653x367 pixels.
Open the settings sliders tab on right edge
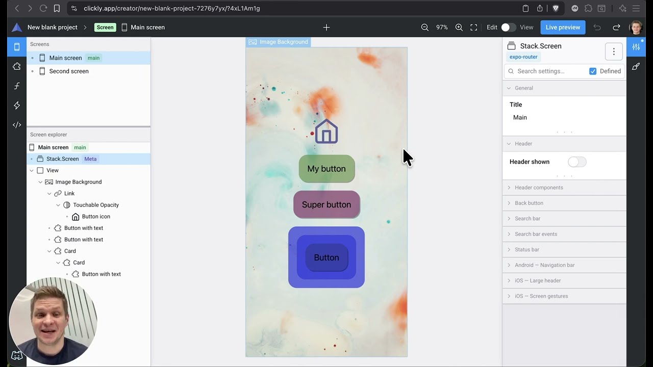point(636,47)
